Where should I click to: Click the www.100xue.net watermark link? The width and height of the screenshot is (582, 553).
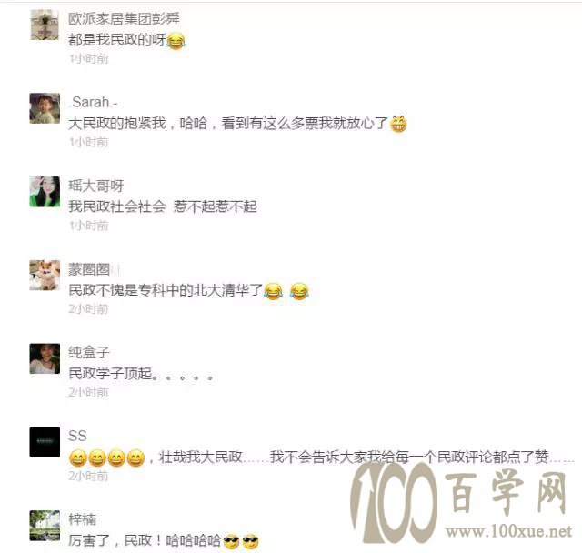pyautogui.click(x=508, y=531)
